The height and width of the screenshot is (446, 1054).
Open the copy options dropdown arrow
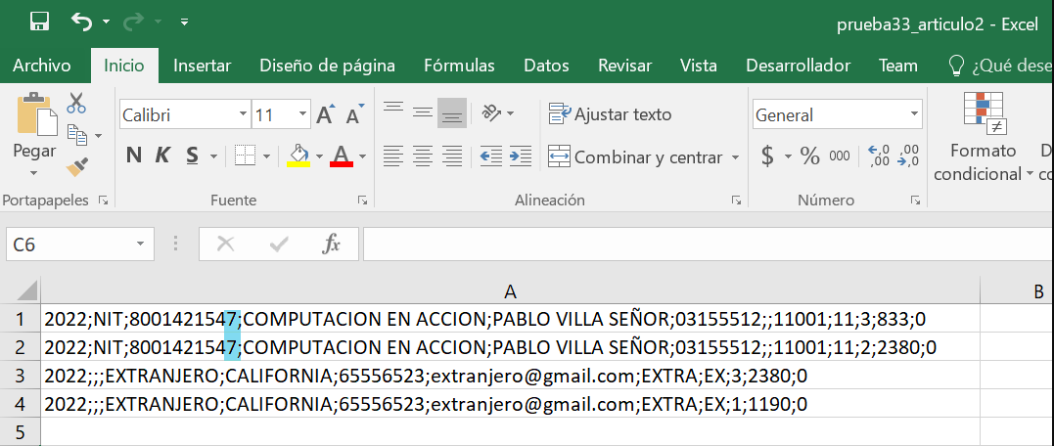[99, 136]
